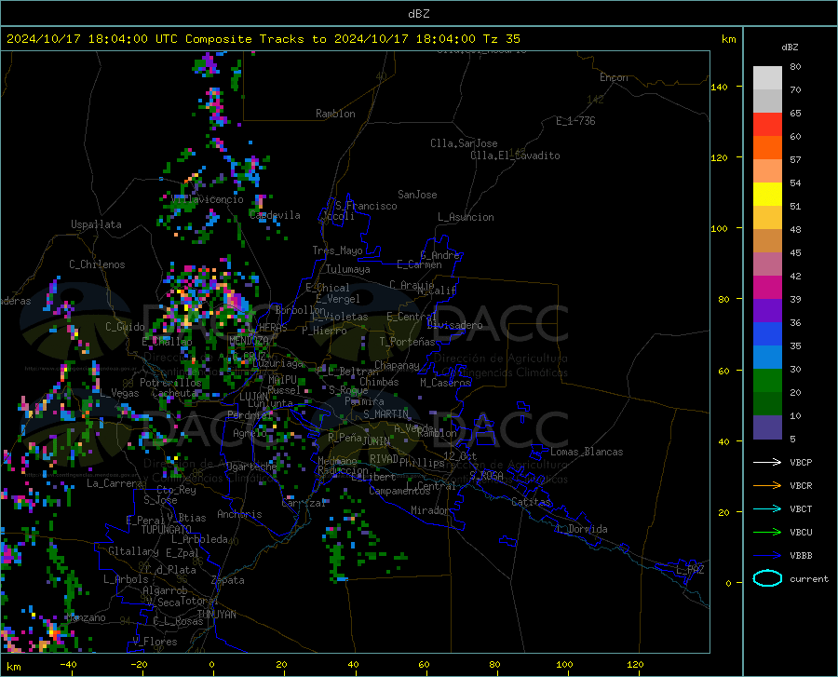Select the magenta 39–42 dBZ swatch

(767, 288)
